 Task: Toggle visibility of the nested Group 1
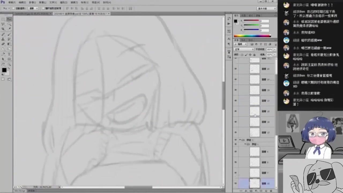pyautogui.click(x=236, y=144)
